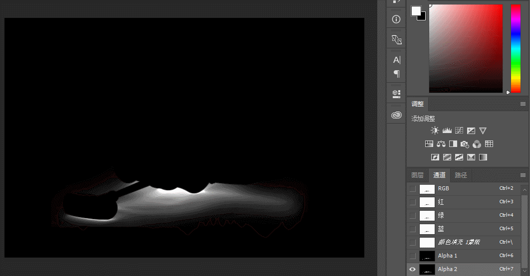Click the 添加调整 label
Image resolution: width=530 pixels, height=276 pixels.
coord(423,119)
